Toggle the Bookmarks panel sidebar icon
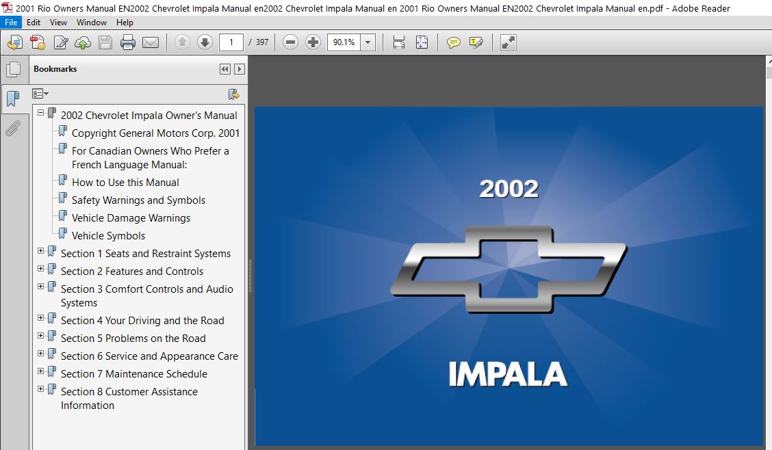Image resolution: width=772 pixels, height=450 pixels. [13, 99]
